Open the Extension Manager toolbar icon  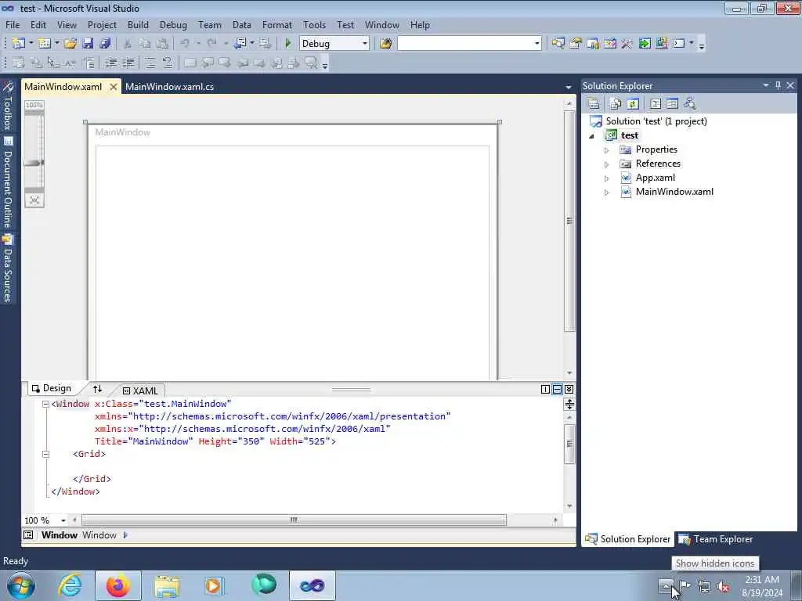pyautogui.click(x=661, y=44)
